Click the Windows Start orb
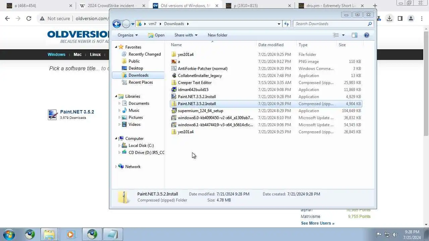Screen dimensions: 429x241 (9, 234)
